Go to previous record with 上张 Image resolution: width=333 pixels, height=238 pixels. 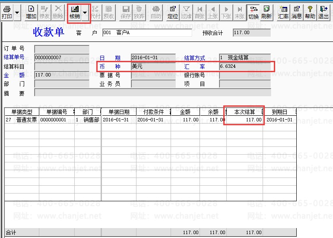click(x=213, y=13)
